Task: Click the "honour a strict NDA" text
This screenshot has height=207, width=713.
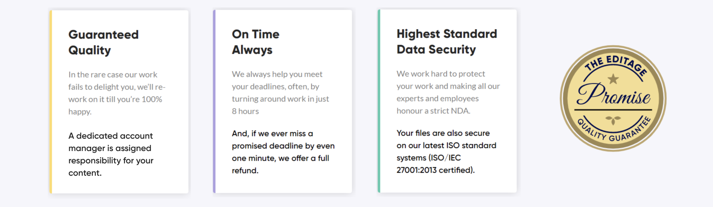Action: (433, 111)
